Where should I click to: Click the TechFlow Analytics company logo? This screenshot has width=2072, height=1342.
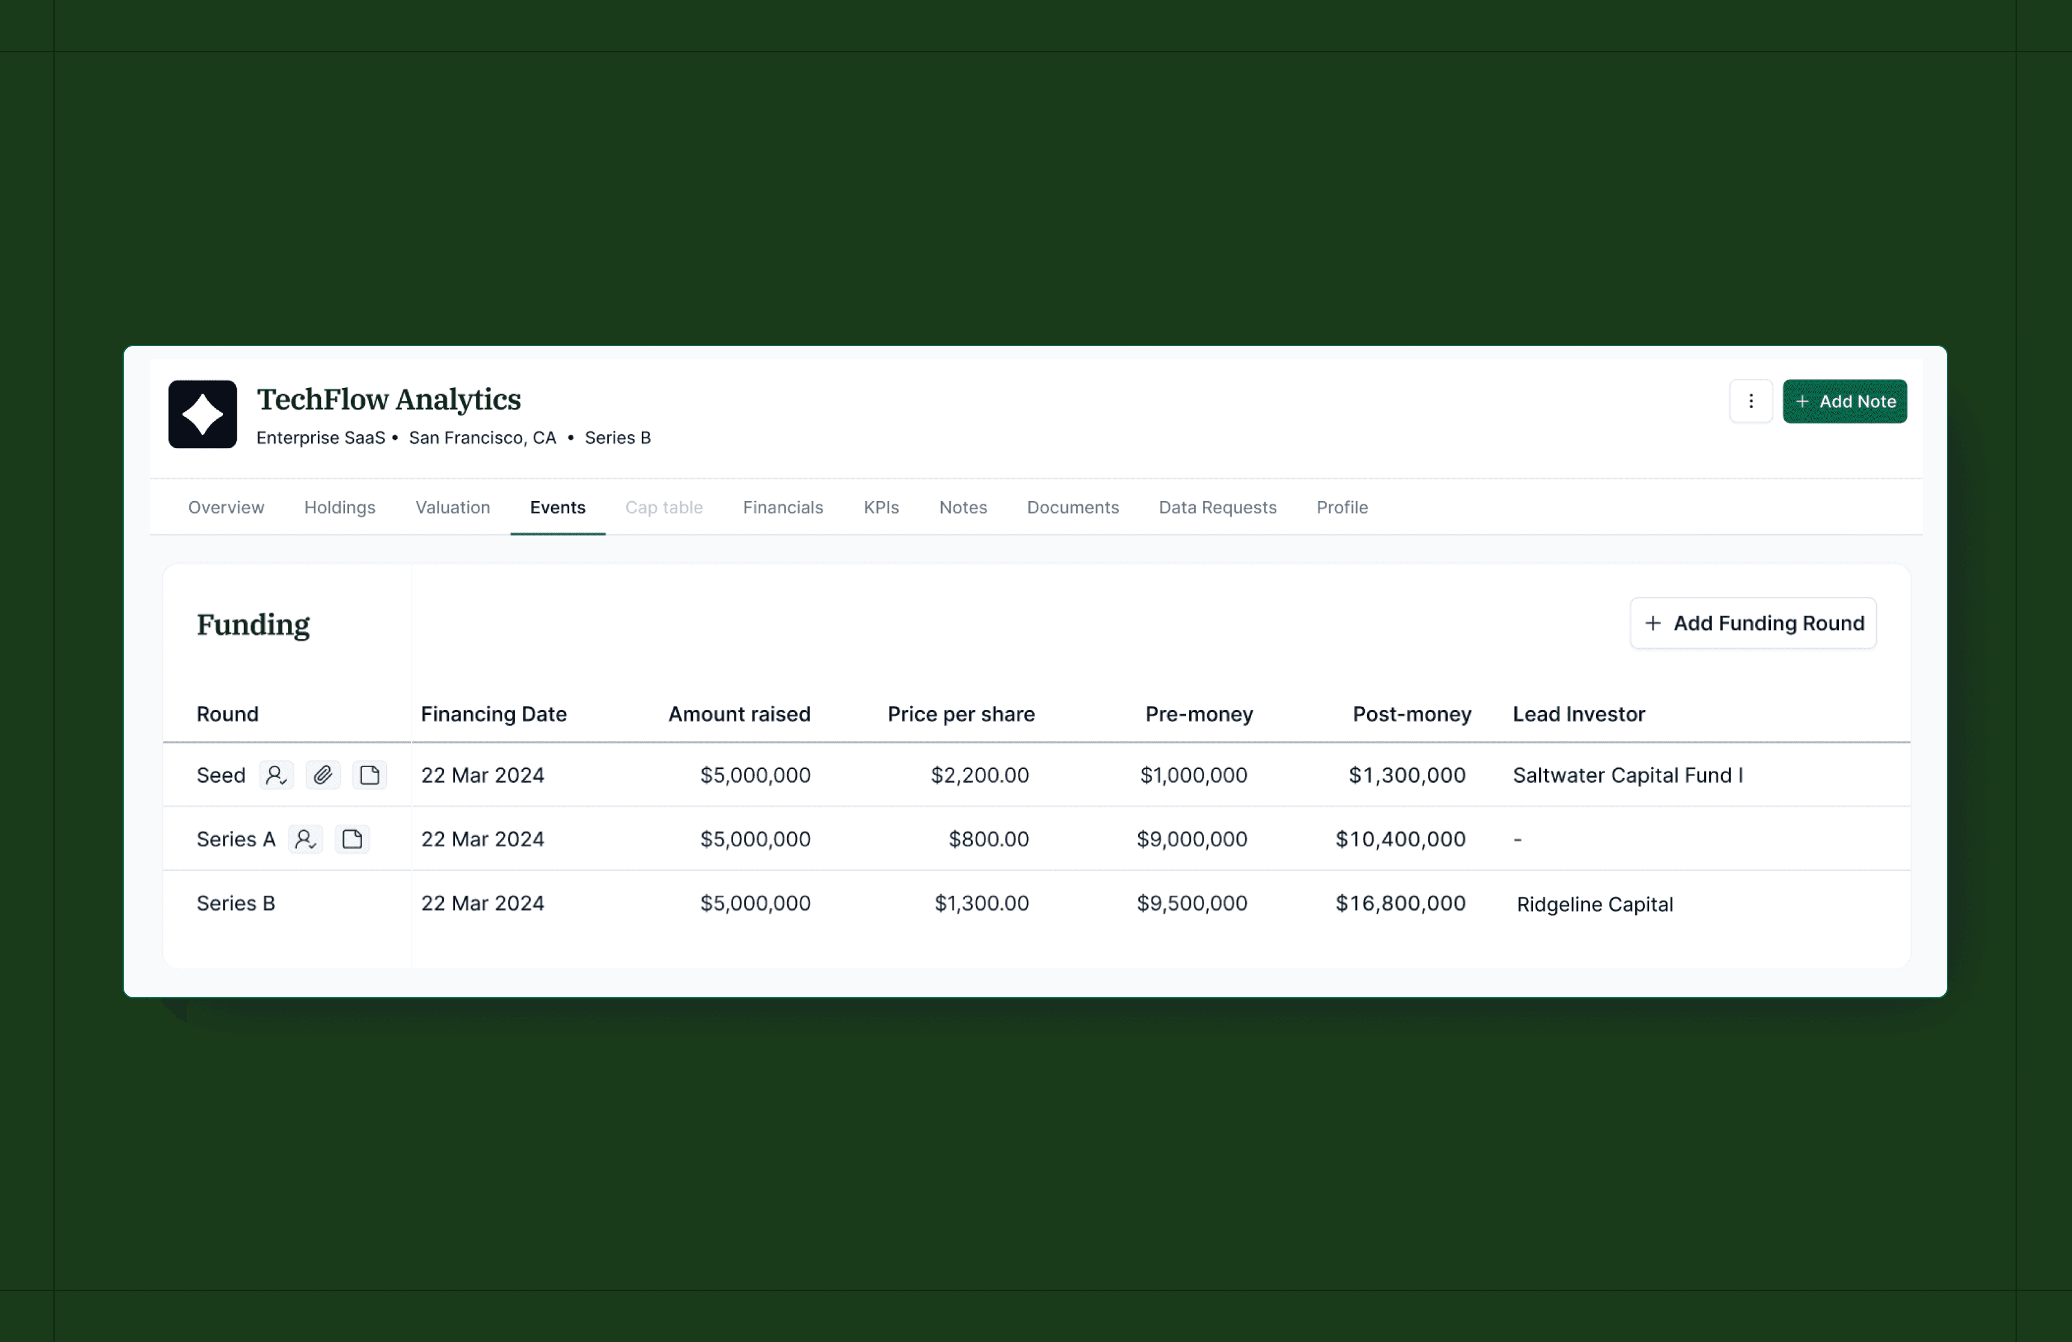(x=202, y=414)
